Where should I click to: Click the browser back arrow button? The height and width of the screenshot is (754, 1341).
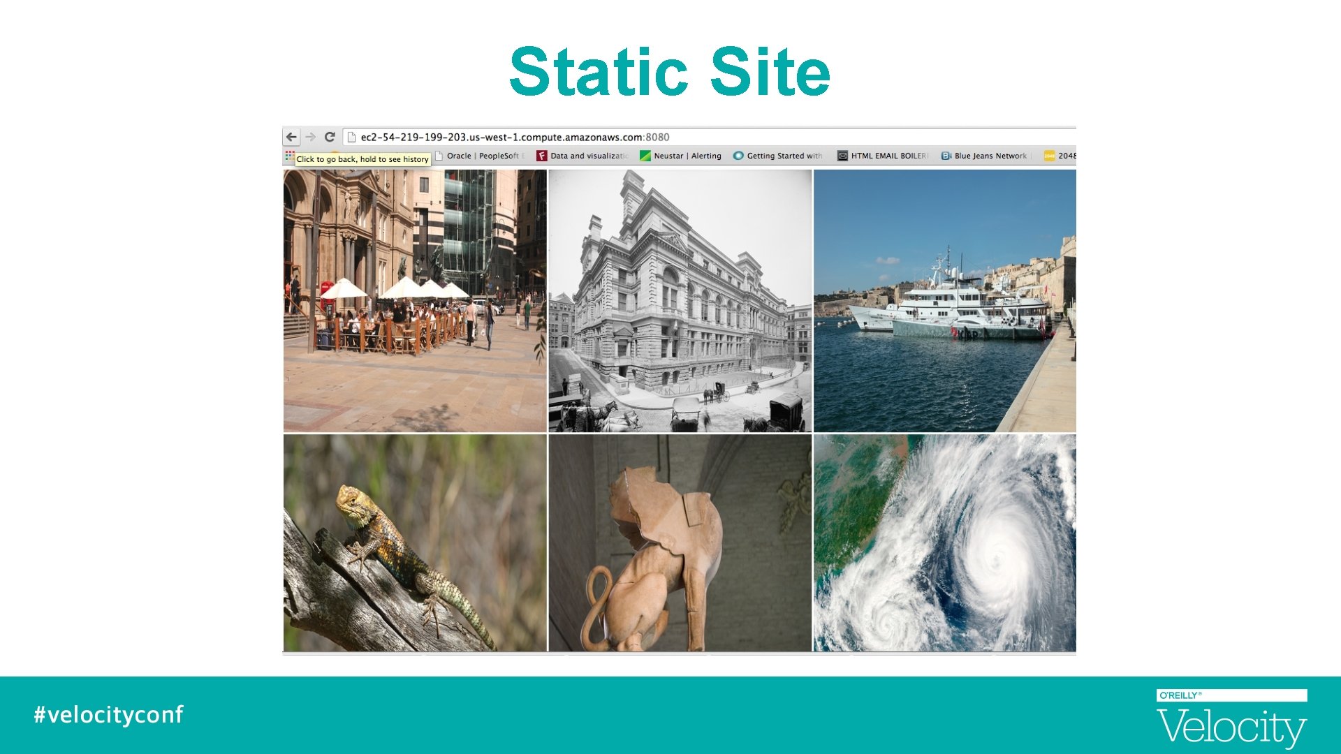[292, 137]
